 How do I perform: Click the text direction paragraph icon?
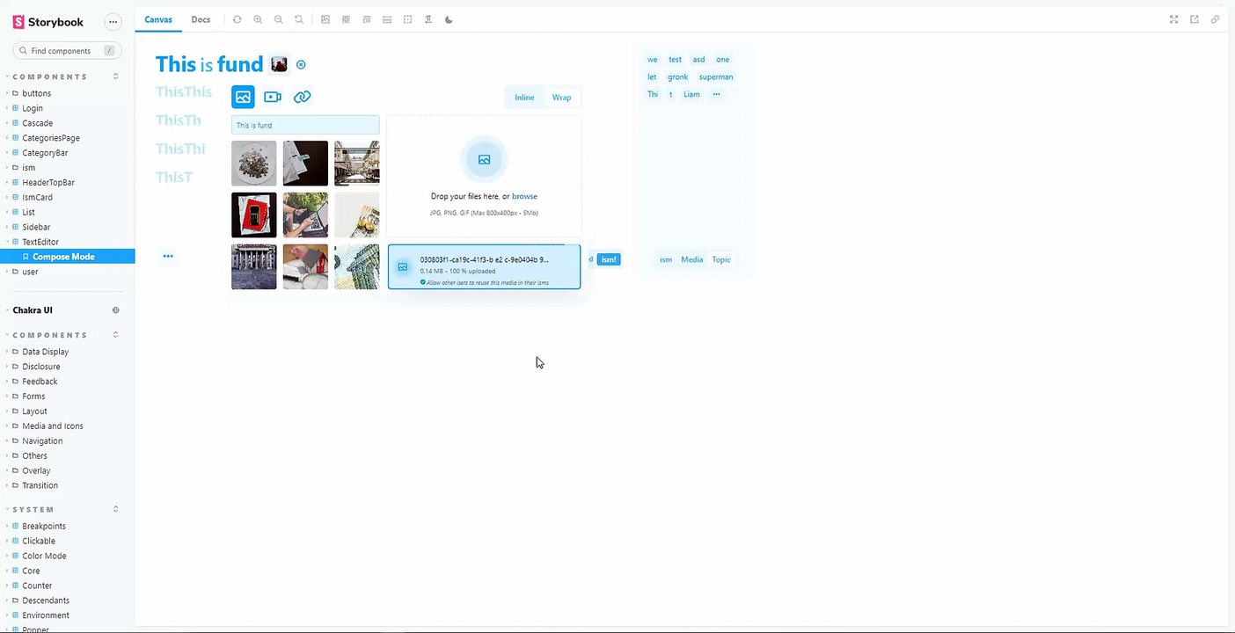pos(428,19)
